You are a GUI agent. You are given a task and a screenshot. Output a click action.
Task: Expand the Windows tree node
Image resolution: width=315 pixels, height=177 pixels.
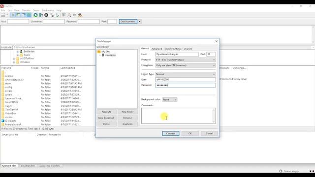click(x=14, y=62)
